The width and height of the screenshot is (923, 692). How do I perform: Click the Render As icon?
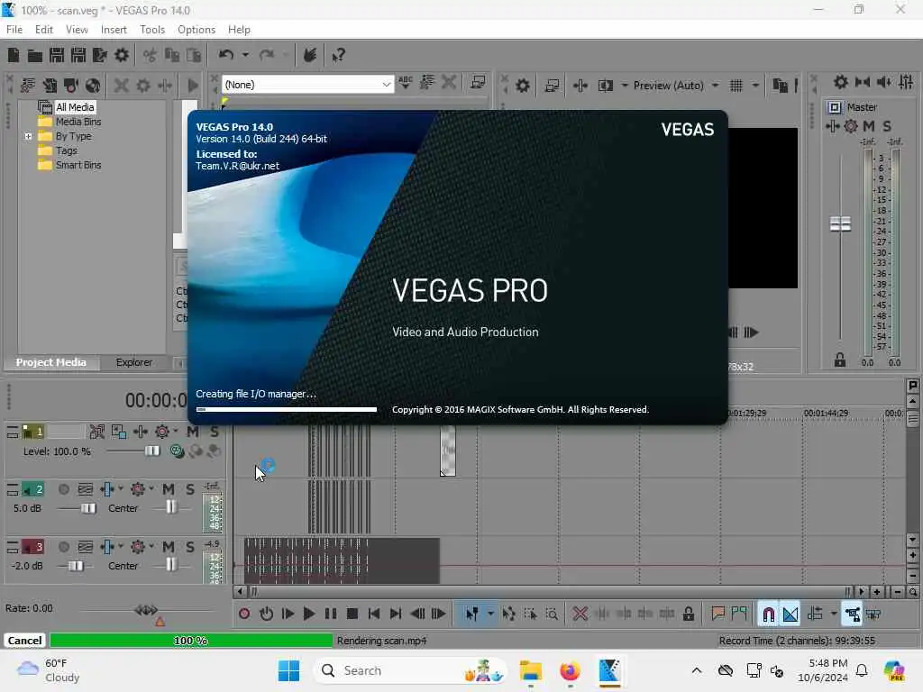pyautogui.click(x=100, y=55)
